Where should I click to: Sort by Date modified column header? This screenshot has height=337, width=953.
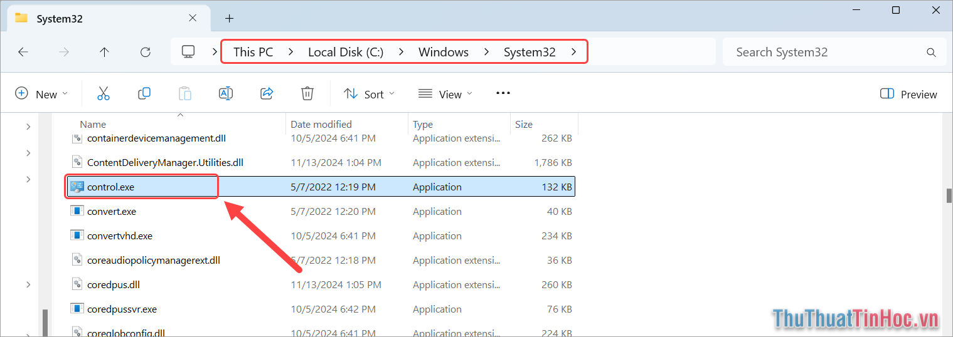(321, 124)
